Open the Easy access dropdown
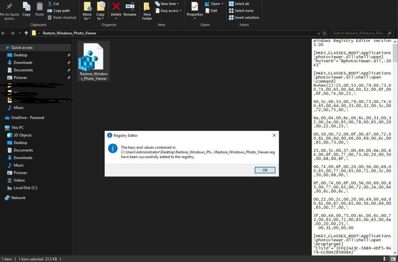398x262 pixels. tap(168, 10)
